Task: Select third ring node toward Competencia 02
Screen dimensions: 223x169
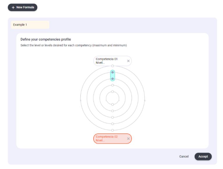Action: [x=113, y=117]
